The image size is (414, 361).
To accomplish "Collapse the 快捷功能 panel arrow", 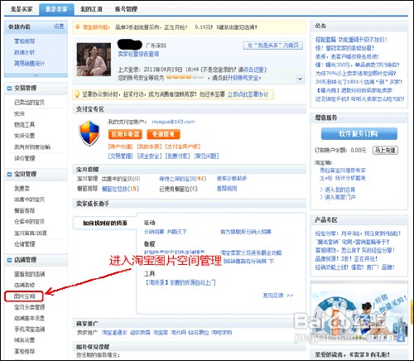I will tap(36, 75).
